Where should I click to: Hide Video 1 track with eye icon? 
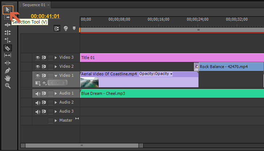(38, 76)
